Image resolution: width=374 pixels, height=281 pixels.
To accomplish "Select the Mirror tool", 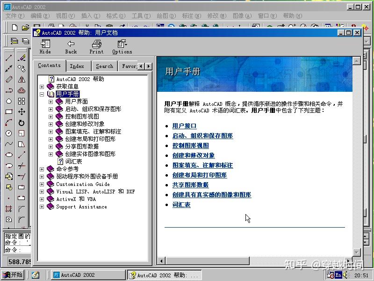I will [21, 80].
